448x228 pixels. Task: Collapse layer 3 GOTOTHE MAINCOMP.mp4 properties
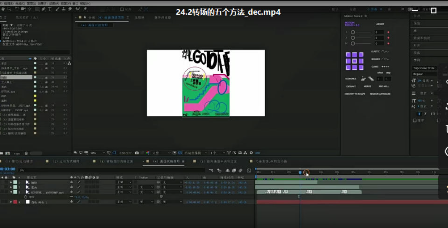(11, 192)
